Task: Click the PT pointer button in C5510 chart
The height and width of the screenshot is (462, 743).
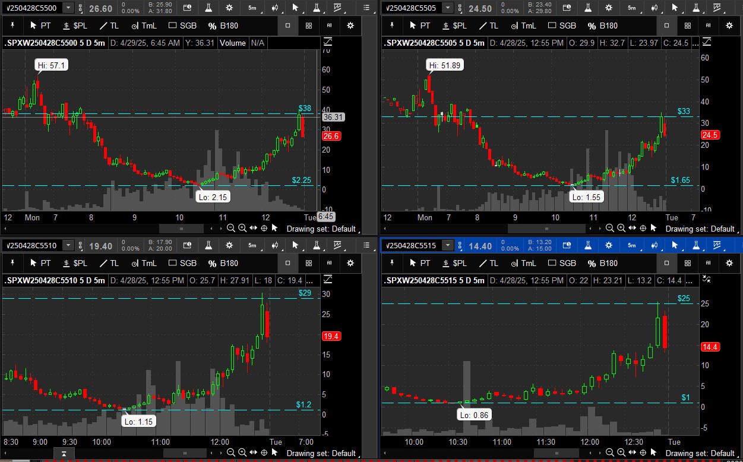Action: coord(40,263)
